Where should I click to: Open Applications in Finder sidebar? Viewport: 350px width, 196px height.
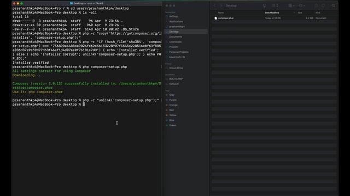tap(176, 22)
